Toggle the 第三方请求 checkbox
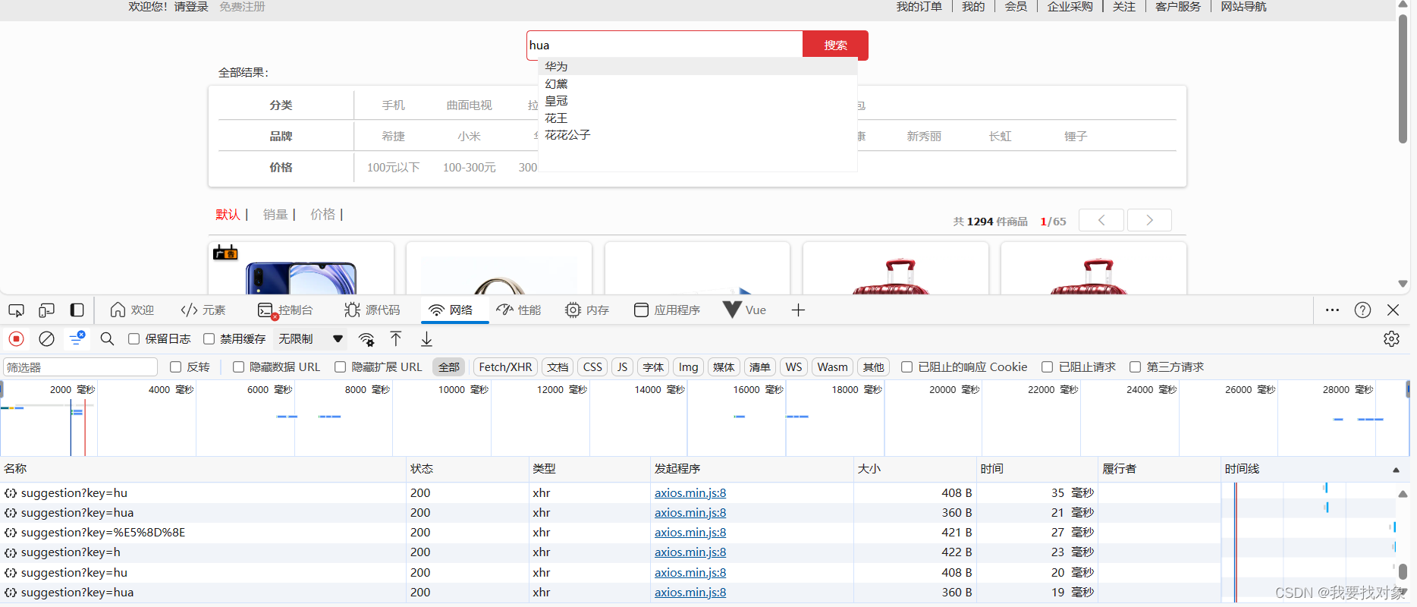Screen dimensions: 1417x607 [x=1135, y=367]
